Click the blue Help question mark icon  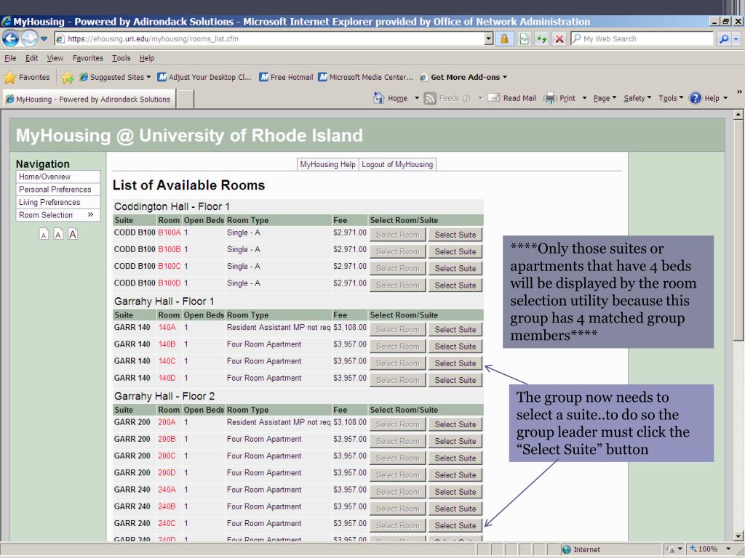[695, 98]
